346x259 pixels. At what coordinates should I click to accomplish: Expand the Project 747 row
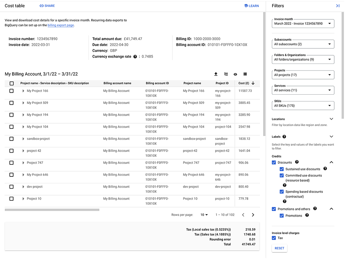point(23,163)
